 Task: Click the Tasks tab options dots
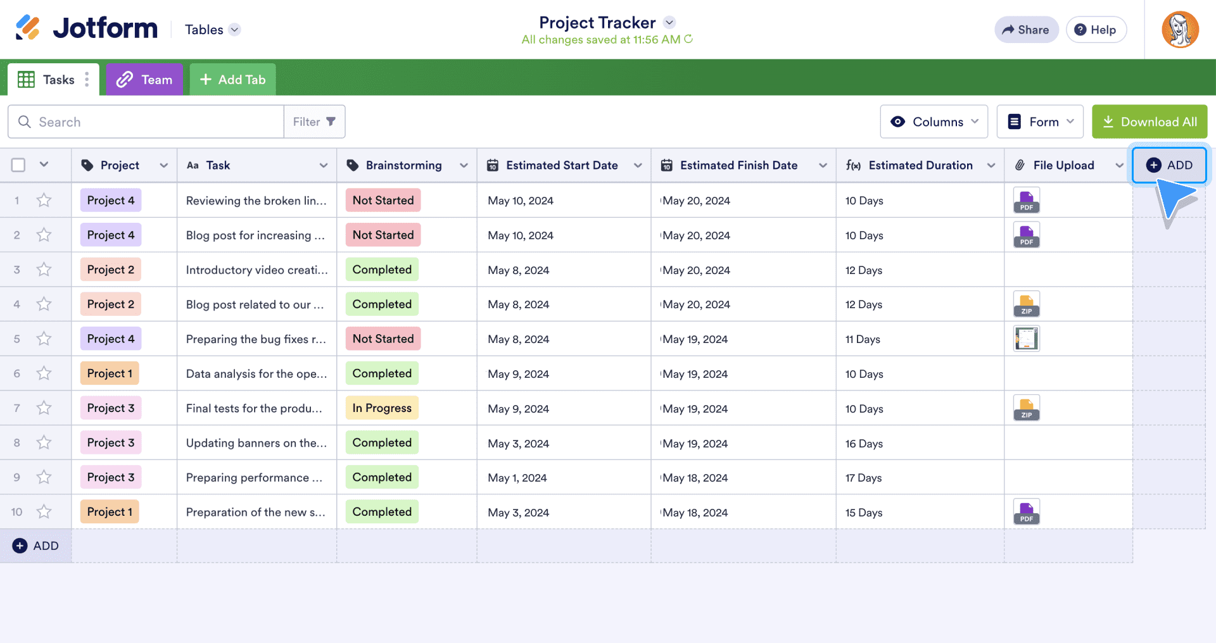click(87, 80)
